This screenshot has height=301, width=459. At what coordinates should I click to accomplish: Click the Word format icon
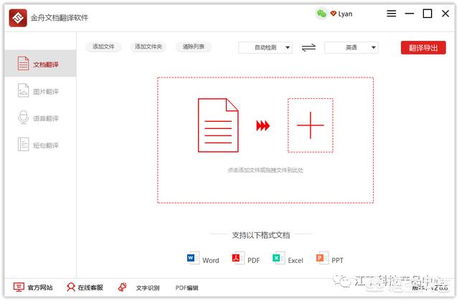coord(193,258)
